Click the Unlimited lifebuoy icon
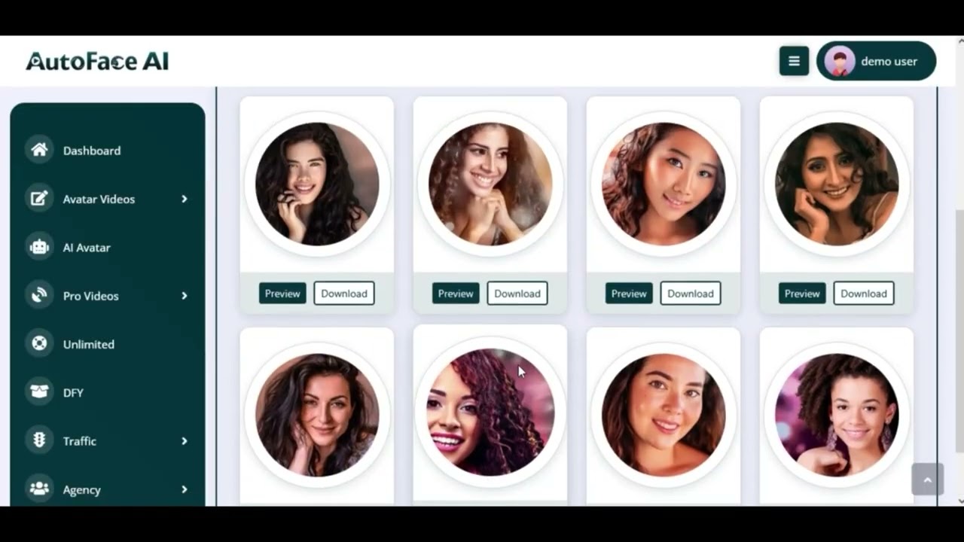Viewport: 964px width, 542px height. click(x=39, y=344)
